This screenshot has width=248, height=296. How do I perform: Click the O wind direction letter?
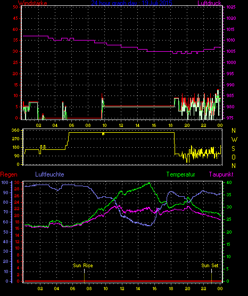pos(234,157)
